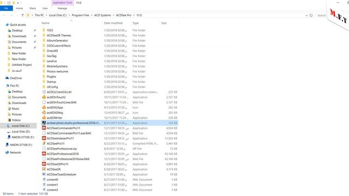349x196 pixels.
Task: Select Local Disk (D:) in the navigation pane
Action: click(x=21, y=132)
